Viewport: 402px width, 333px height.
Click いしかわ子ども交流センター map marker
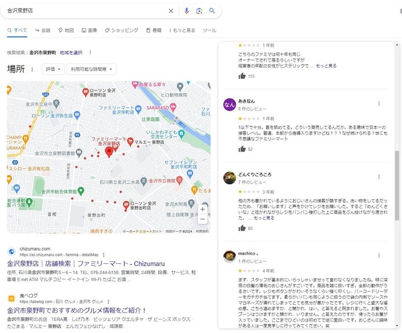(182, 134)
